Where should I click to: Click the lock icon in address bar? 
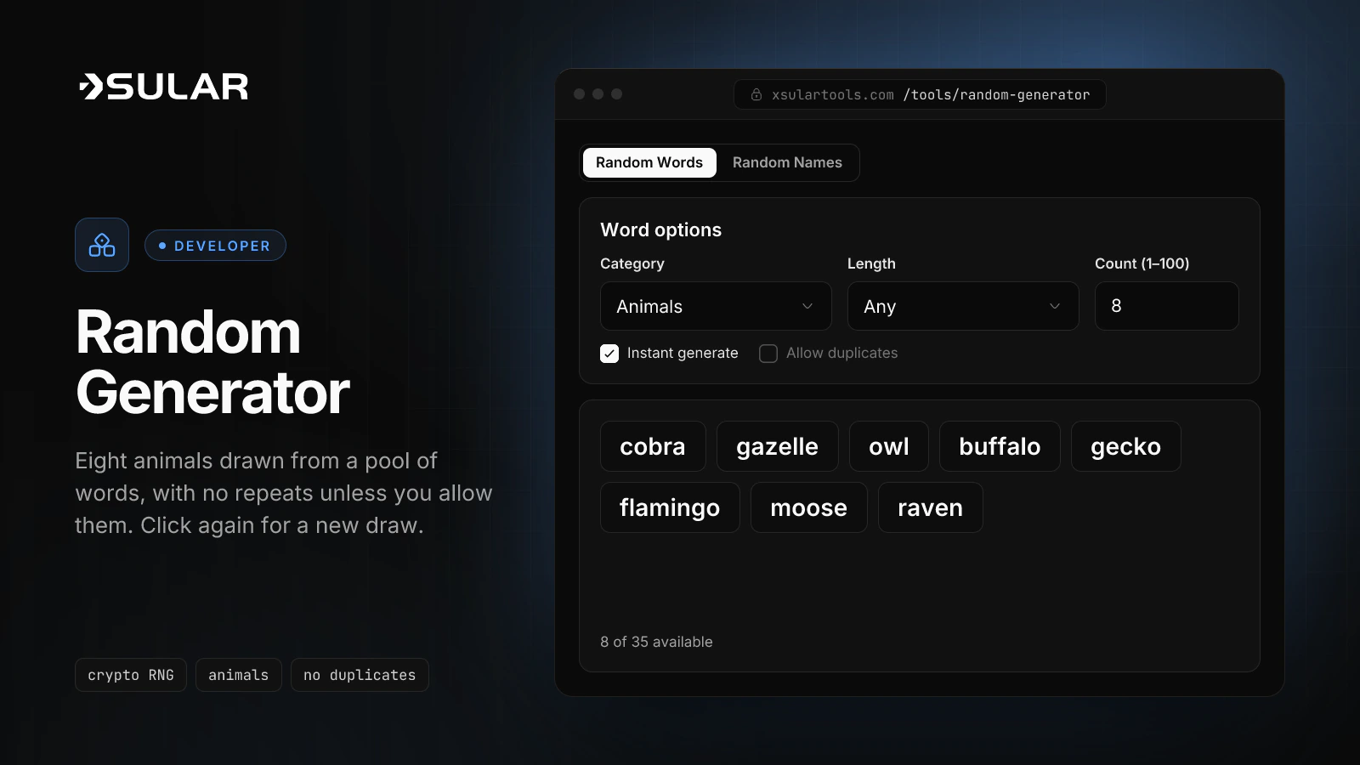click(756, 94)
